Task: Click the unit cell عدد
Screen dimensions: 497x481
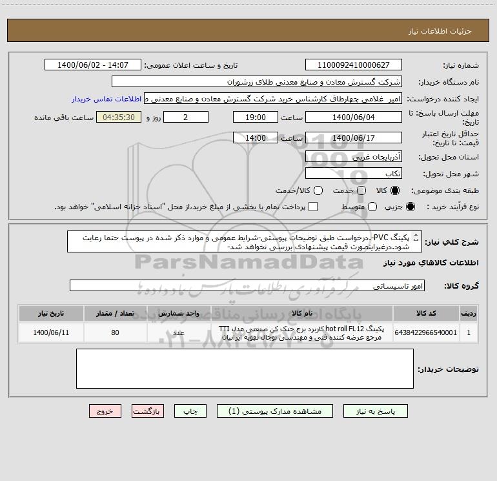Action: [179, 333]
